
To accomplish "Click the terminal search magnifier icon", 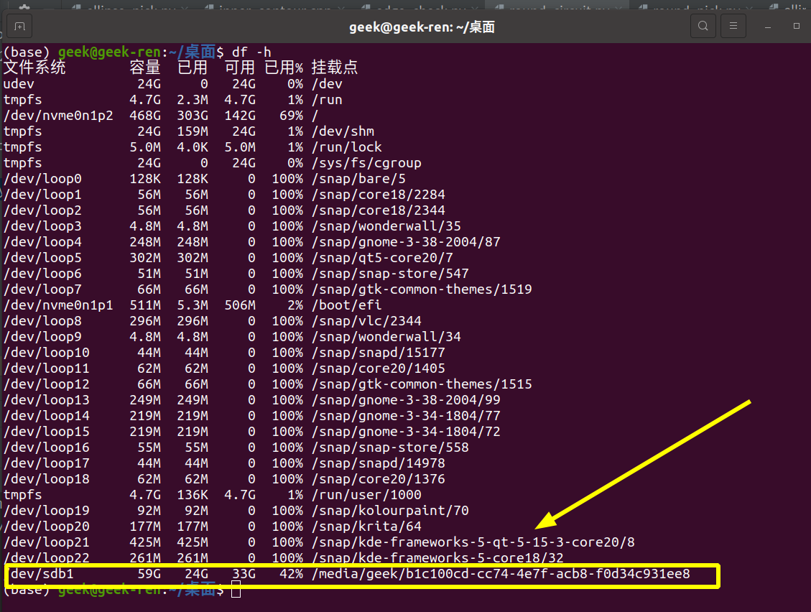I will point(703,26).
